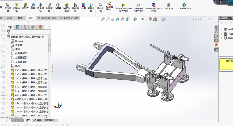Click Zoom to Fit in view toolbar

point(103,19)
